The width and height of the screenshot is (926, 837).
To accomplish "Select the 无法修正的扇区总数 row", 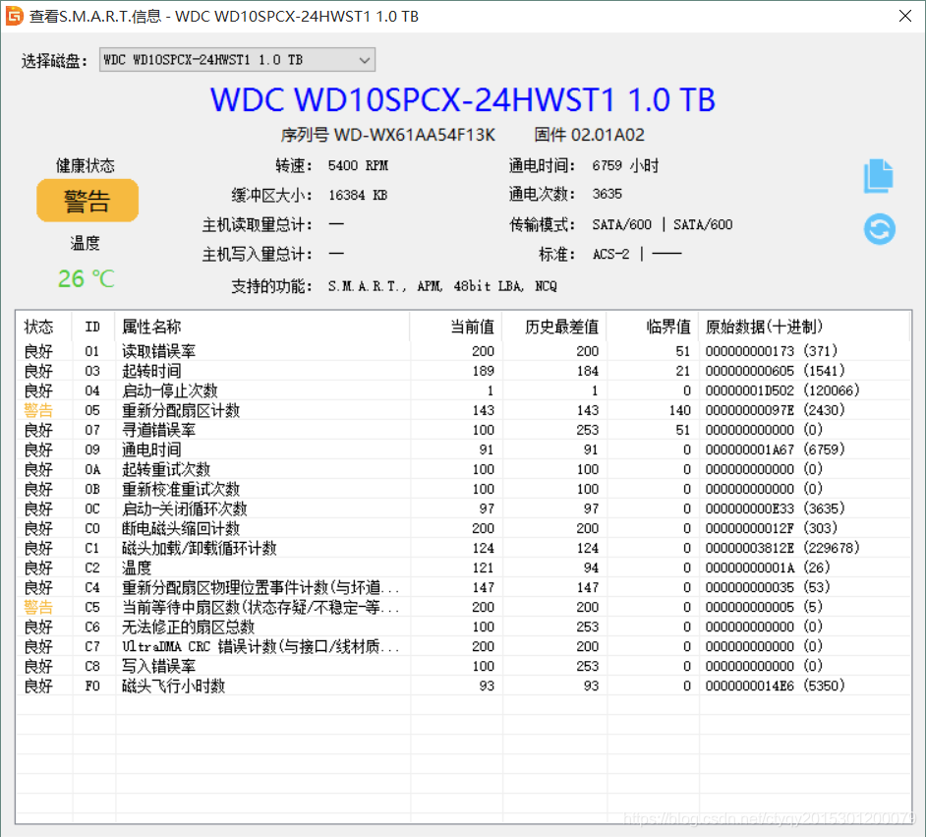I will click(463, 627).
